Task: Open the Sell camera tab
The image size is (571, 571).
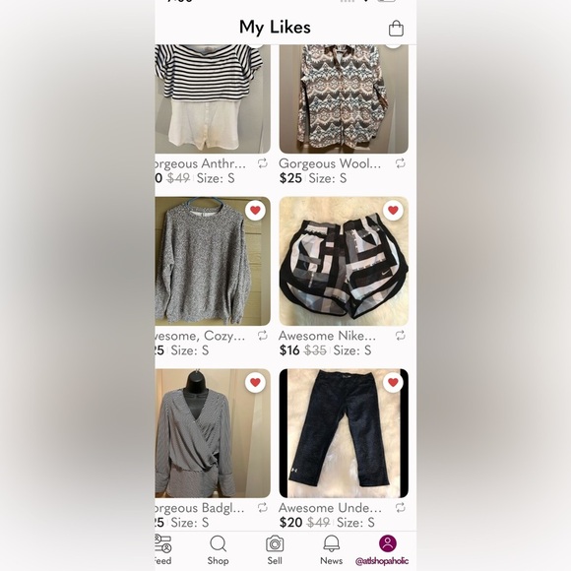Action: coord(275,550)
